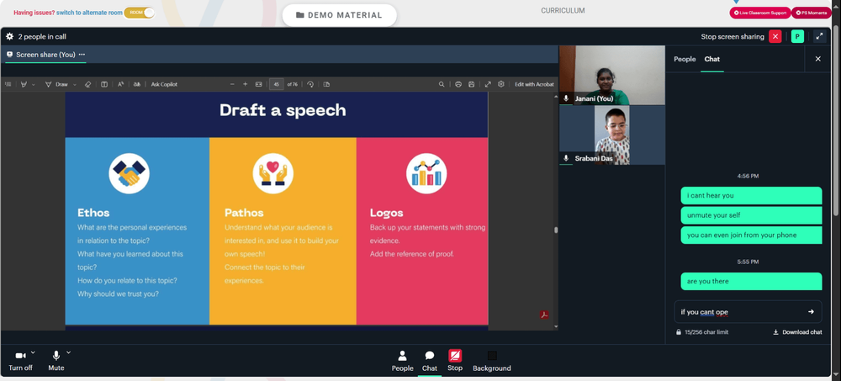Click Live Classroom Support button
The width and height of the screenshot is (841, 381).
tap(760, 13)
